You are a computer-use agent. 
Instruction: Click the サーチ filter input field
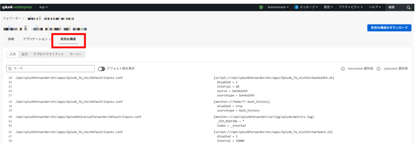point(52,69)
